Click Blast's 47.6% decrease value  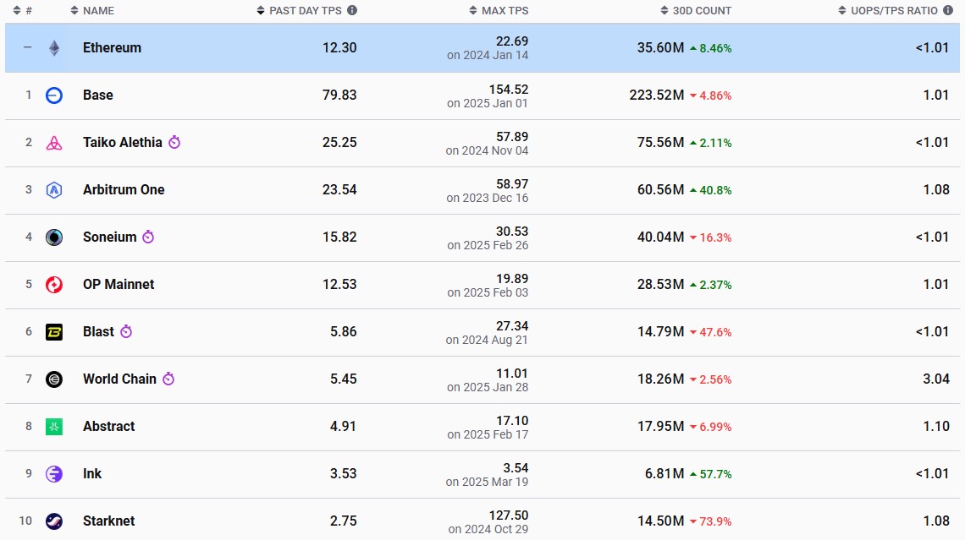tap(716, 332)
